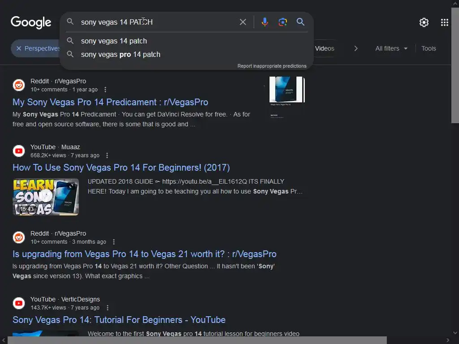Viewport: 459px width, 344px height.
Task: Click the YouTube icon beside Muaaz
Action: 19,151
